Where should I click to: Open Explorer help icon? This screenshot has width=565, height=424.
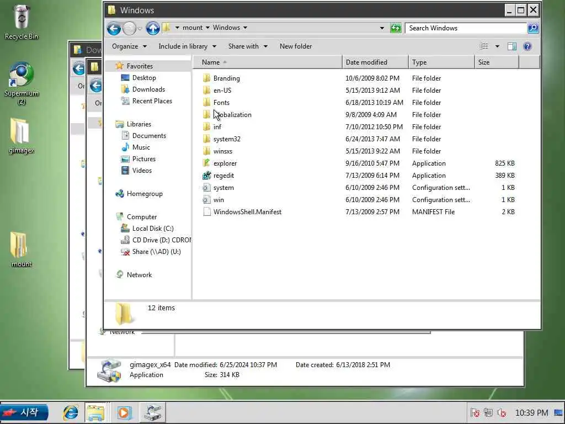pos(527,46)
